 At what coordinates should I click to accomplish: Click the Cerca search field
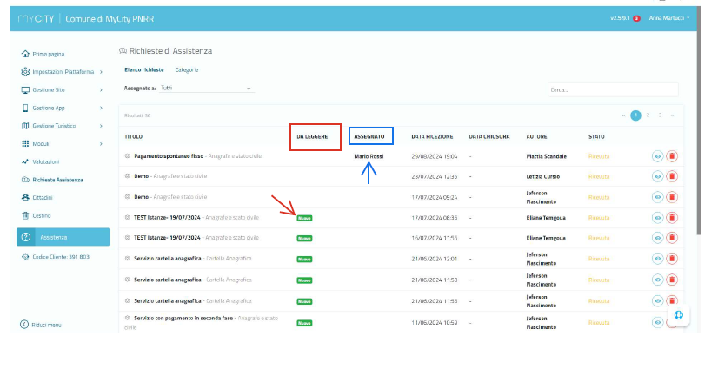click(613, 89)
